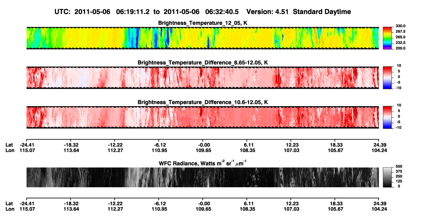Image resolution: width=421 pixels, height=216 pixels.
Task: Click the 330.0 colorbar label
Action: tap(401, 26)
